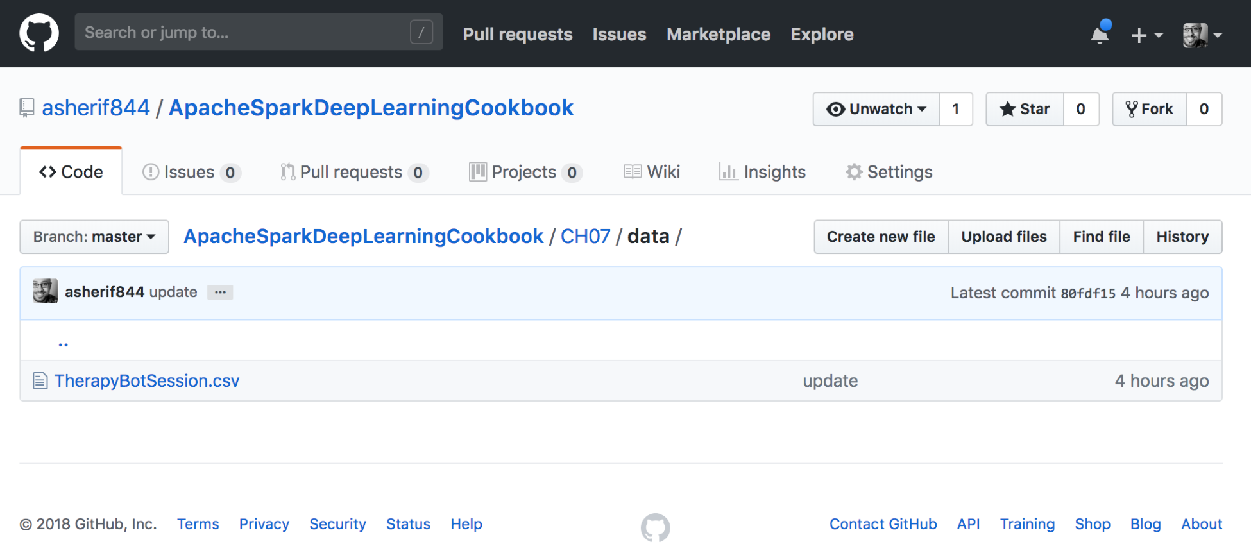
Task: Click the file icon beside TherapyBotSession.csv
Action: [40, 381]
